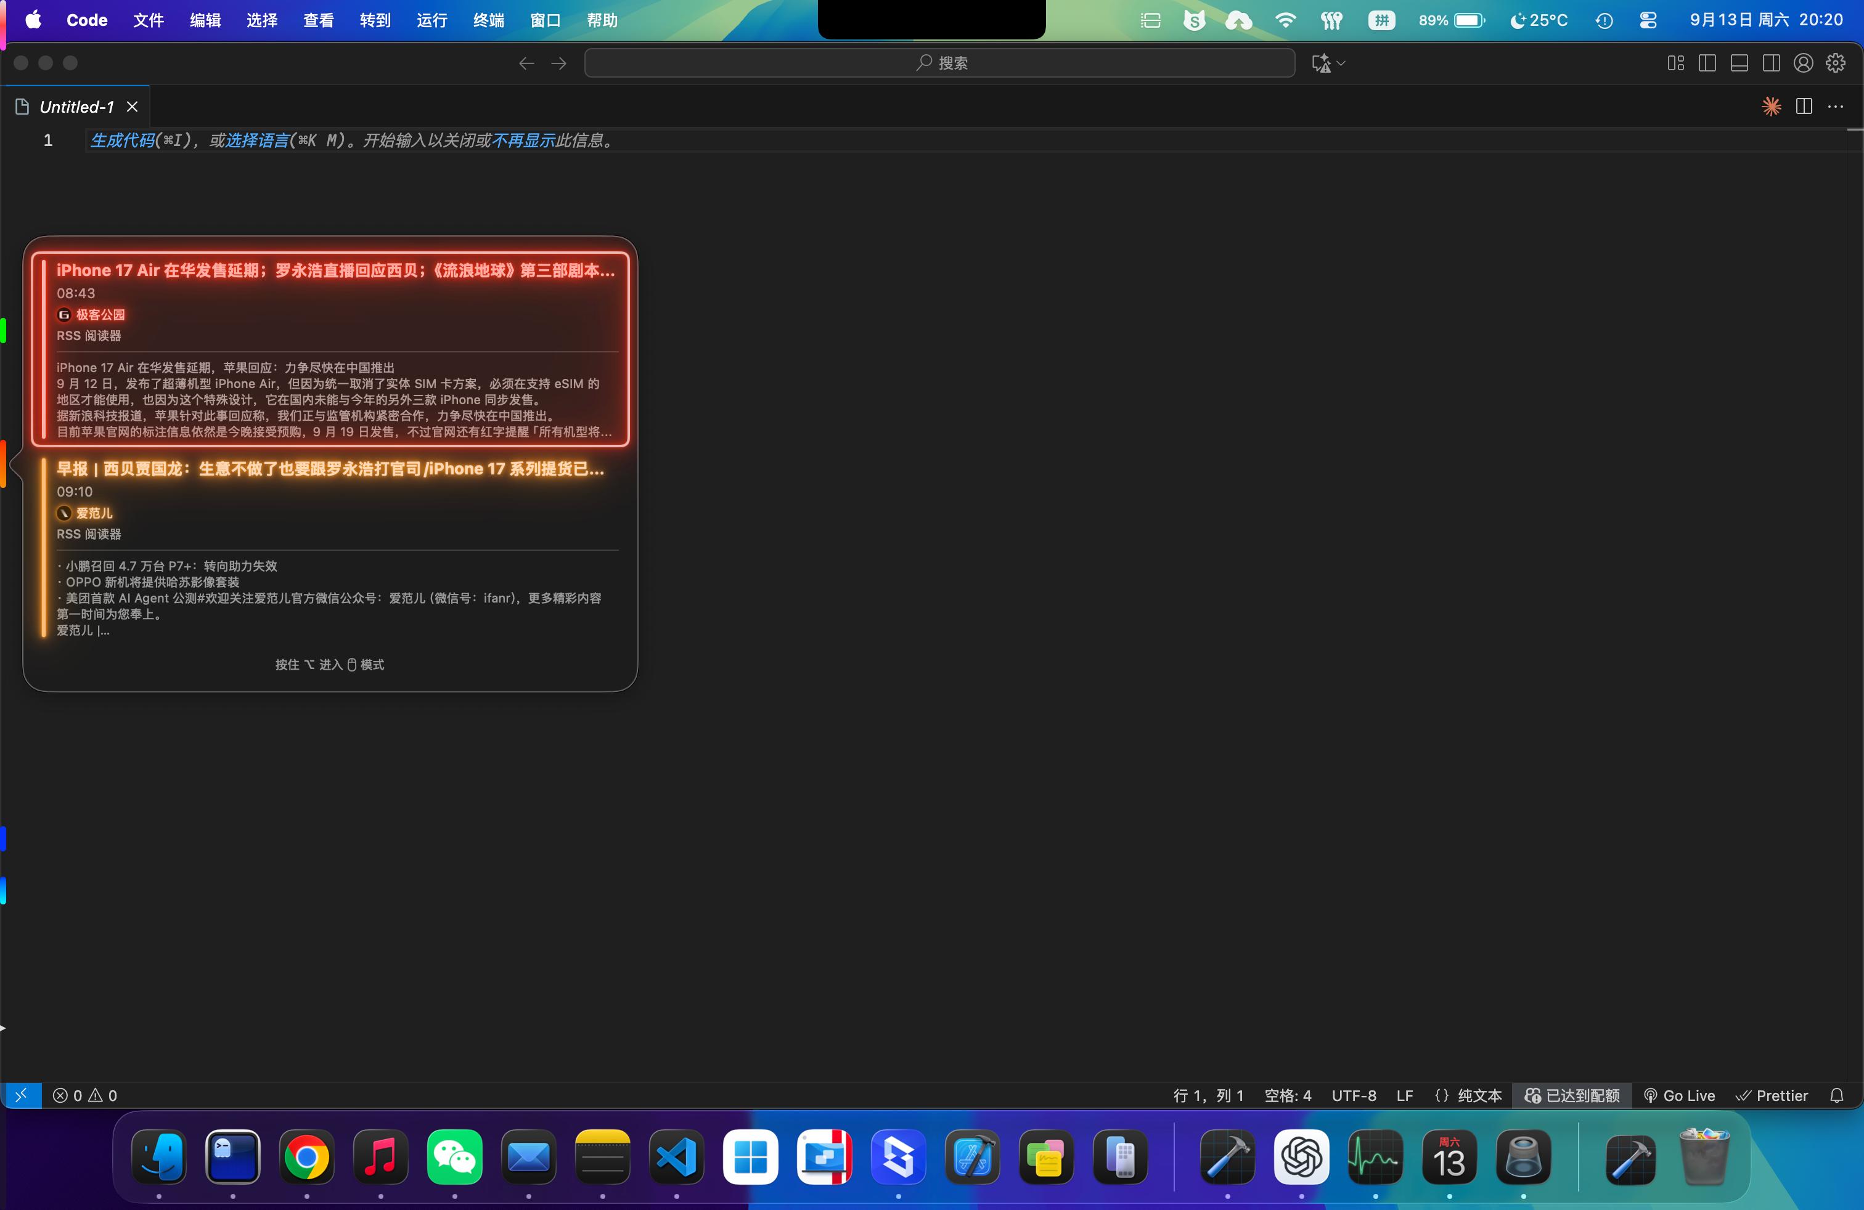Open the Manage settings gear
The width and height of the screenshot is (1864, 1210).
pyautogui.click(x=1836, y=63)
